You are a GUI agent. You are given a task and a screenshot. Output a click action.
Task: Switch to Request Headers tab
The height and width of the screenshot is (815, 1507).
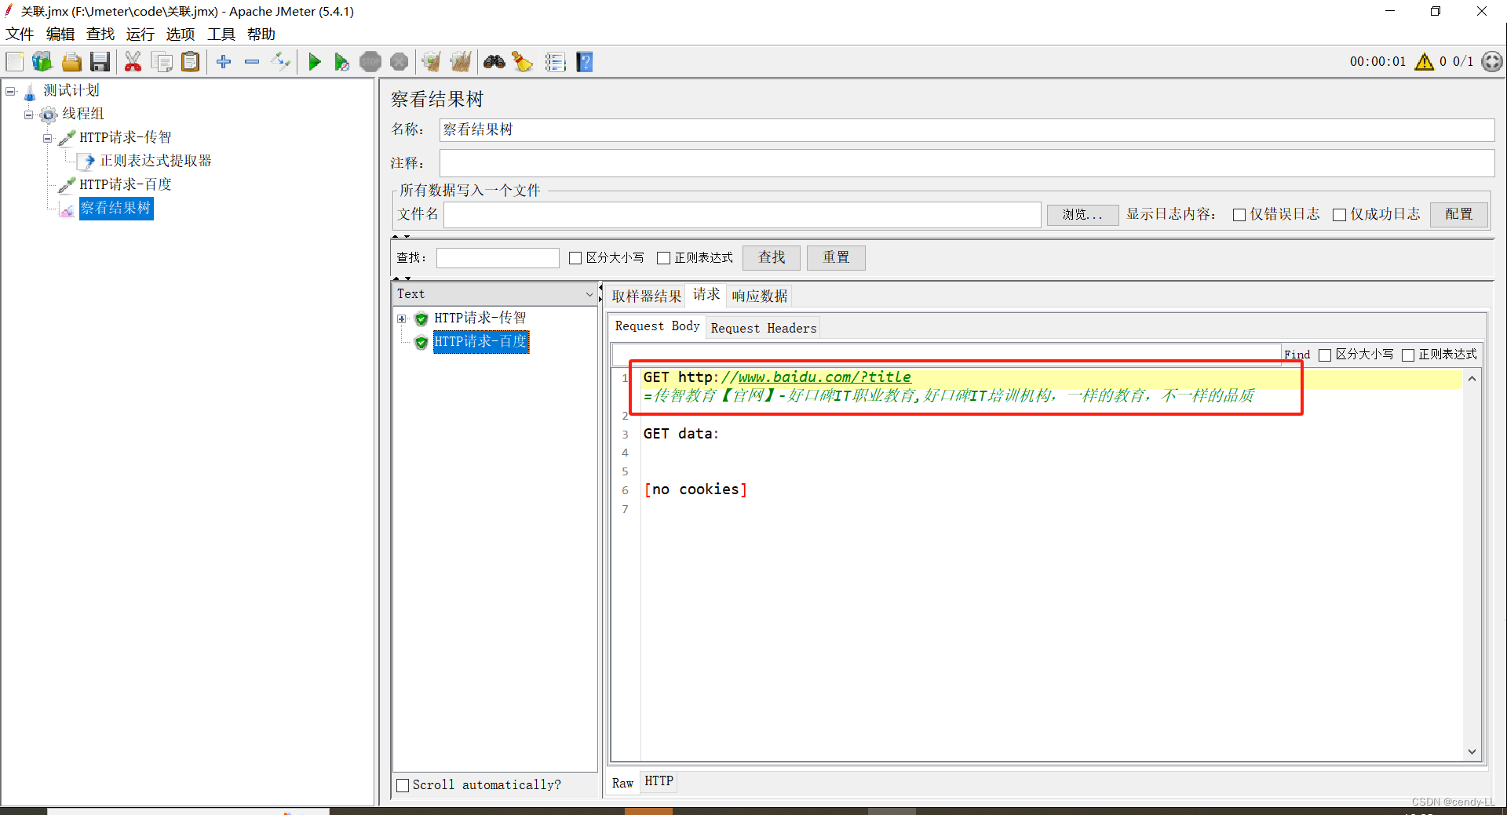coord(762,327)
